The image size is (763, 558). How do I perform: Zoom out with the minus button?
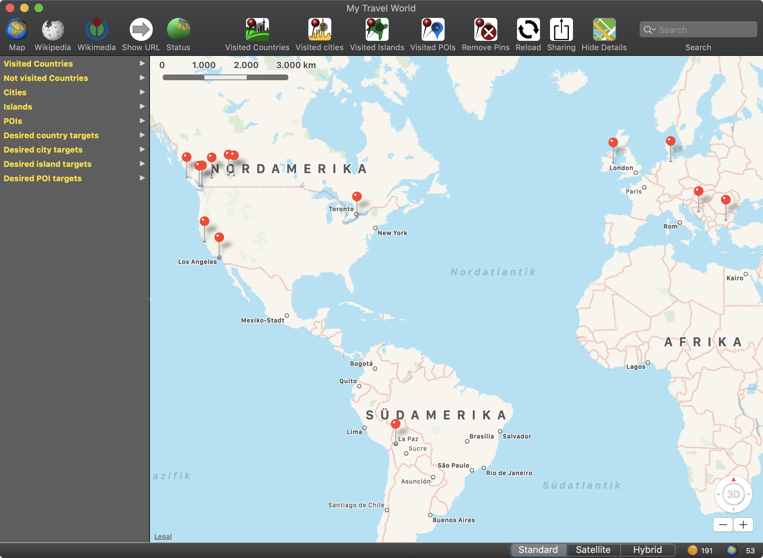coord(723,525)
